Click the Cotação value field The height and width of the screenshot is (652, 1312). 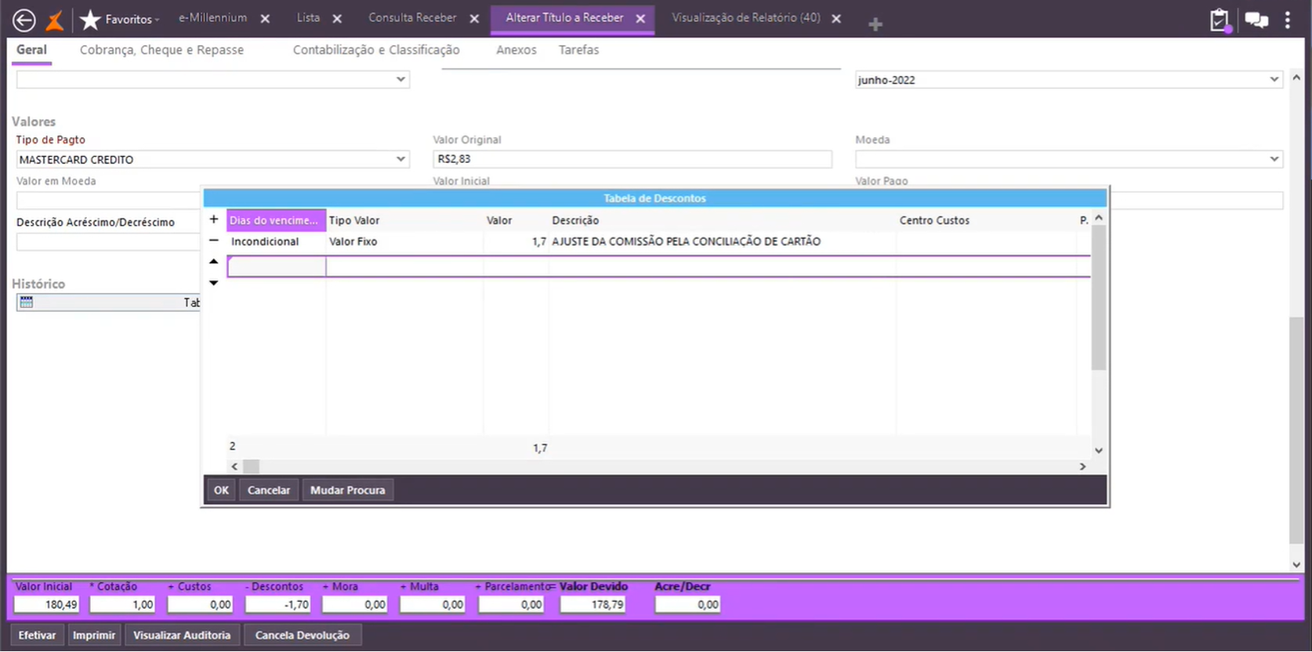pos(122,605)
